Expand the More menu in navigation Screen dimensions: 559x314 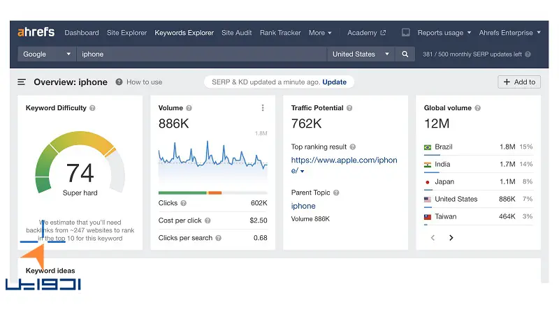[320, 33]
